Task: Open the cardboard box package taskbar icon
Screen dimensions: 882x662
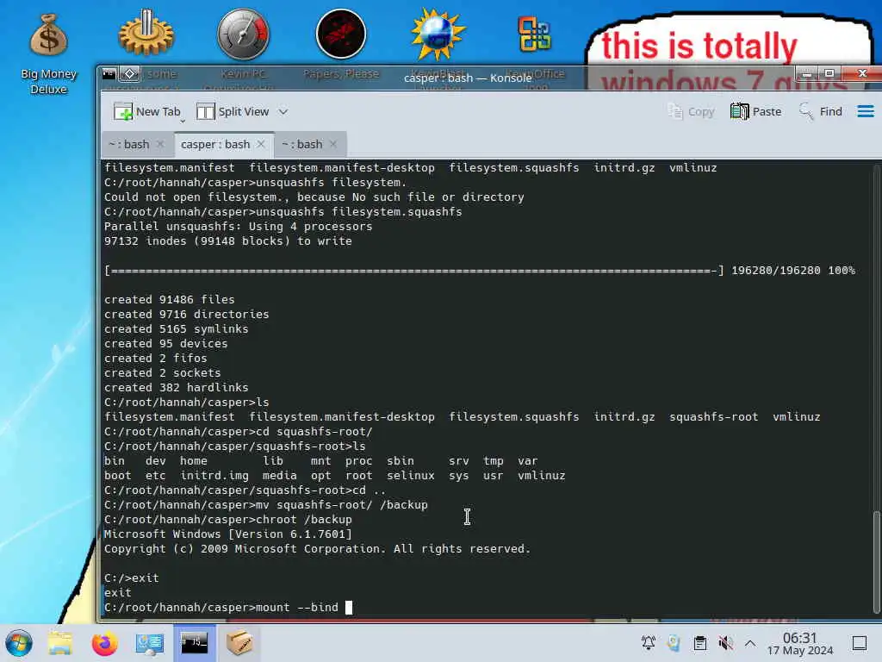Action: [239, 642]
